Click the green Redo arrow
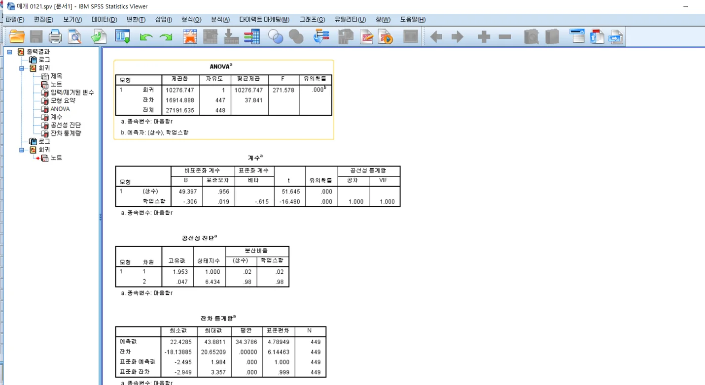Screen dimensions: 705x385 pos(166,37)
